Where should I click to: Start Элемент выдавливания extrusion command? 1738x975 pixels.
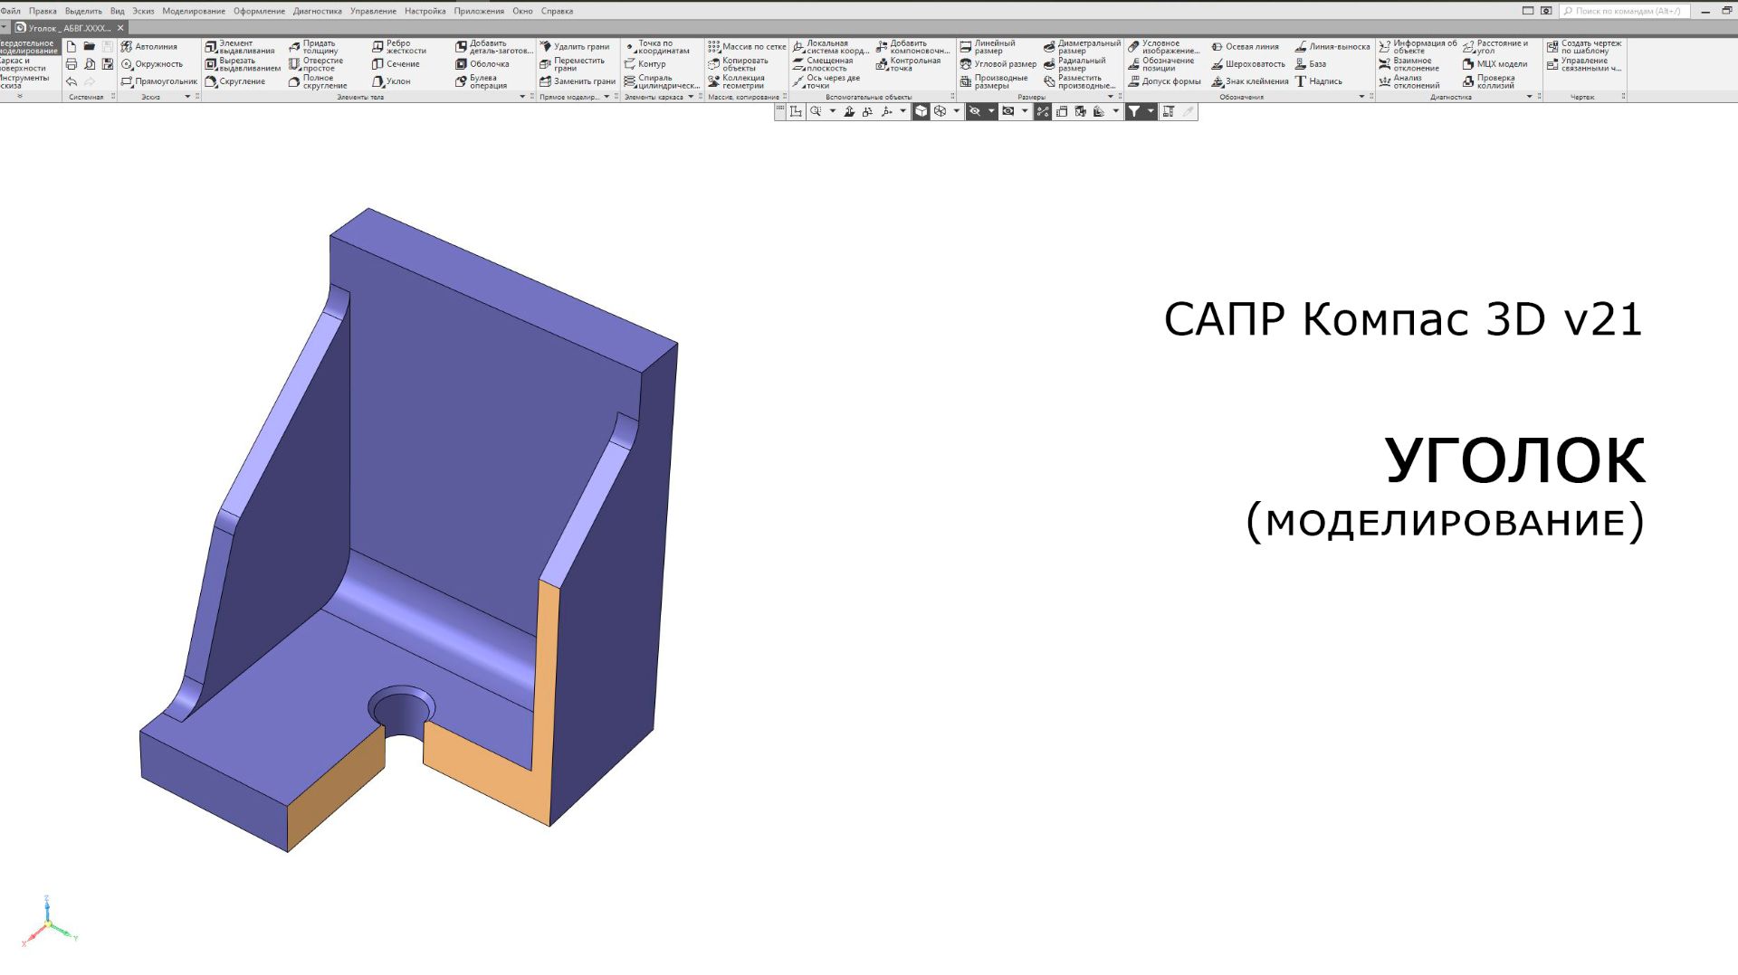240,47
